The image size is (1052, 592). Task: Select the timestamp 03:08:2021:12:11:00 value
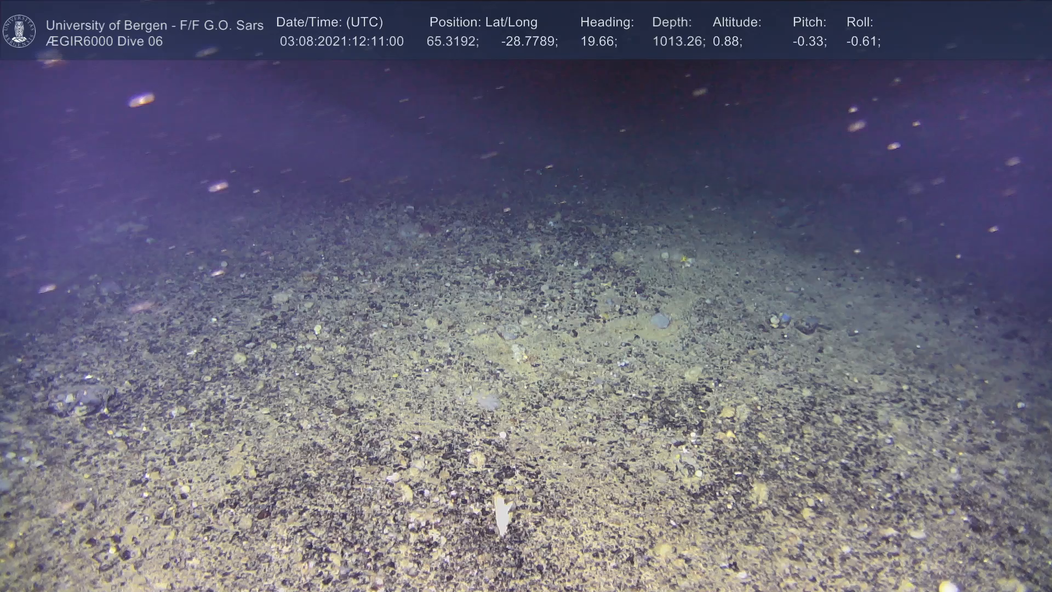click(341, 42)
